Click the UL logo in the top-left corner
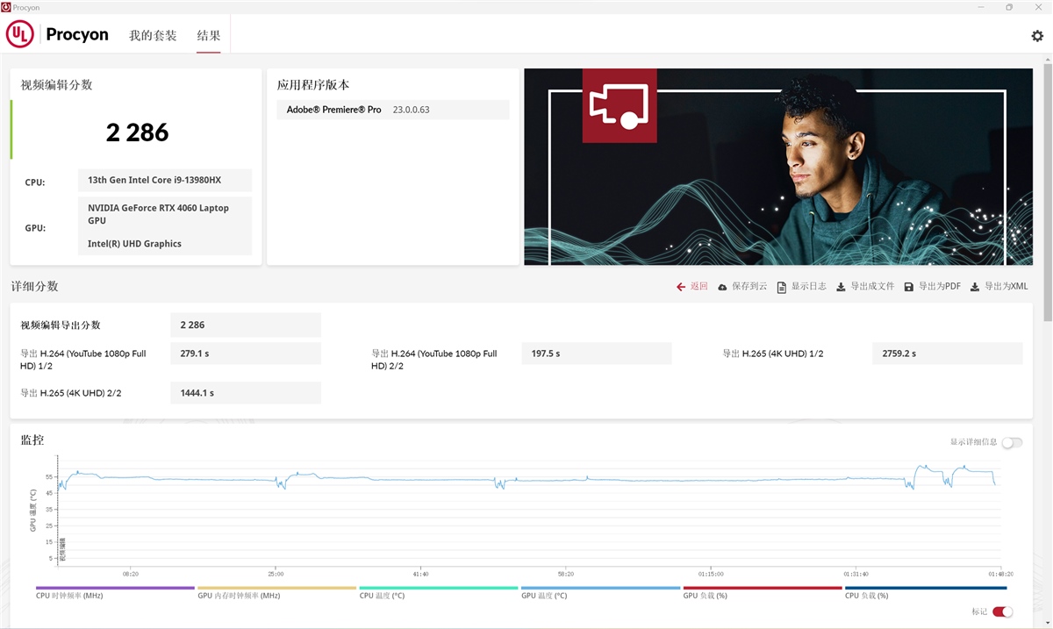The height and width of the screenshot is (629, 1053). (x=20, y=34)
